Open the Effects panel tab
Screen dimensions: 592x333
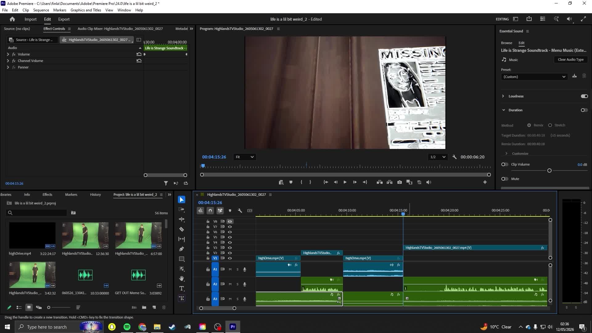tap(47, 195)
